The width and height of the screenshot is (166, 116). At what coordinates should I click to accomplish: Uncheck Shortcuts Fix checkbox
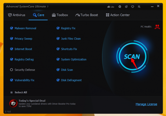click(x=58, y=49)
